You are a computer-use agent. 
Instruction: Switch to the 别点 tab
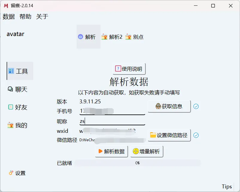pos(134,37)
